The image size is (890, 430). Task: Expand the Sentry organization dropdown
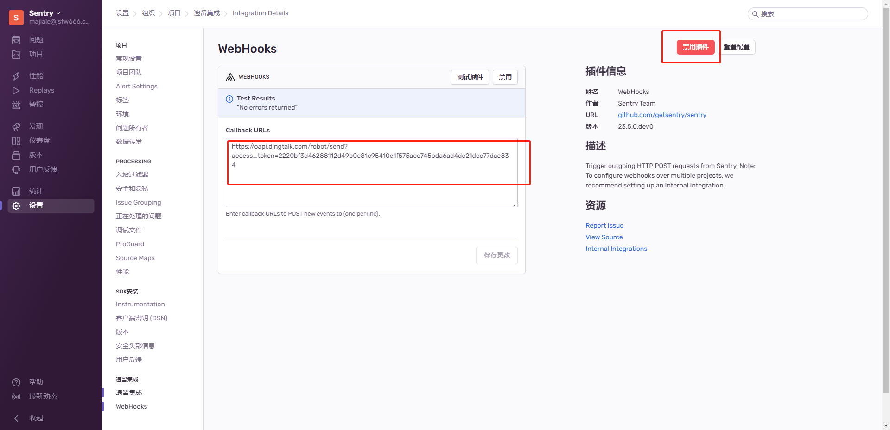45,13
